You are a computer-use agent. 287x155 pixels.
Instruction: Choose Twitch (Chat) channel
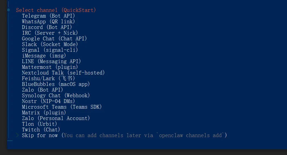(41, 130)
